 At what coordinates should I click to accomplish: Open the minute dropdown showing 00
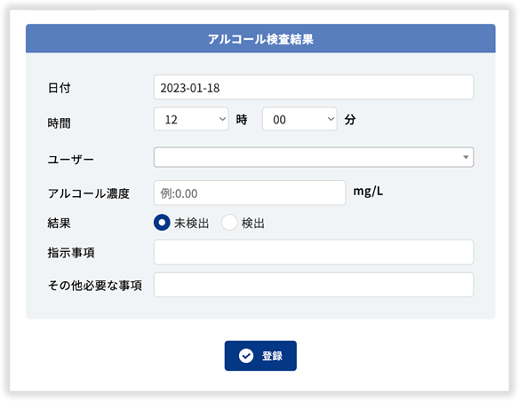(299, 119)
